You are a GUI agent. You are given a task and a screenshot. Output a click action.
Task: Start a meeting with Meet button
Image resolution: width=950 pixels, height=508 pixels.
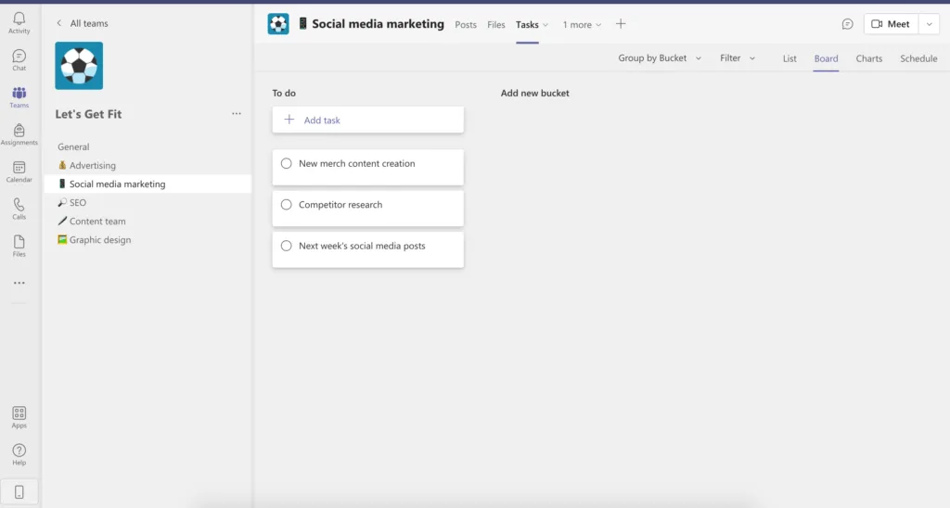[x=891, y=24]
